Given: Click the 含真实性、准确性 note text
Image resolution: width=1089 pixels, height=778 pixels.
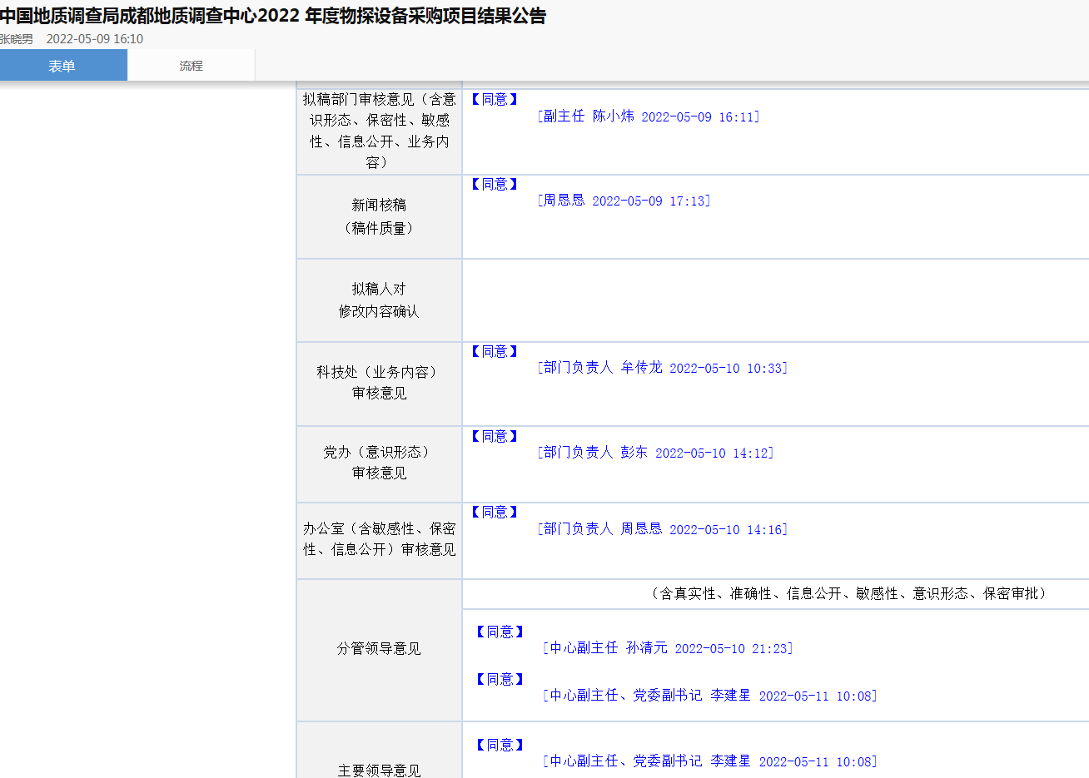Looking at the screenshot, I should tap(848, 593).
